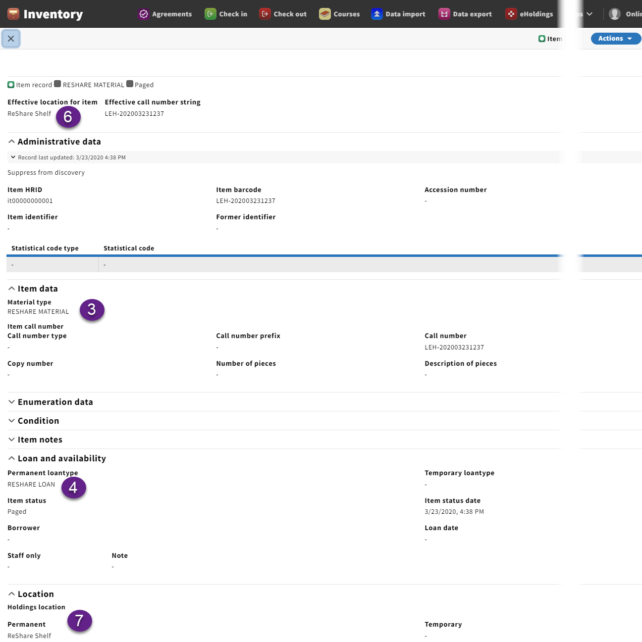Image resolution: width=642 pixels, height=642 pixels.
Task: Open the Agreements app icon
Action: click(144, 14)
